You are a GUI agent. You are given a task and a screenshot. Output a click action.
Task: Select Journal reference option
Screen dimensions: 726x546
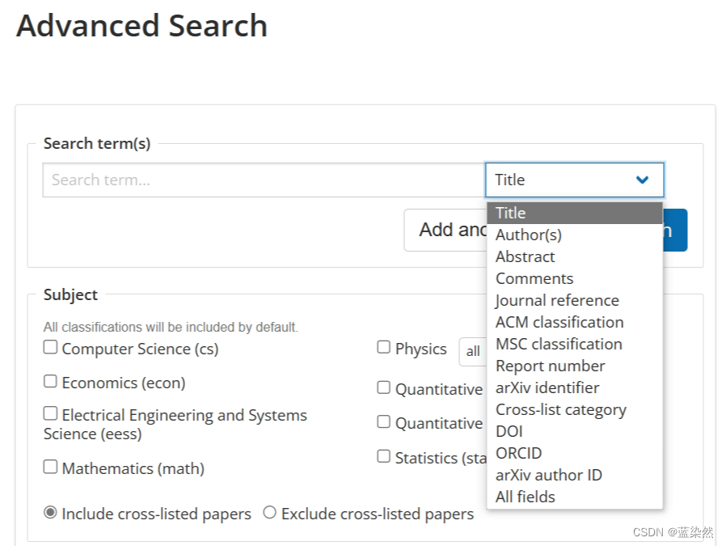[x=557, y=300]
